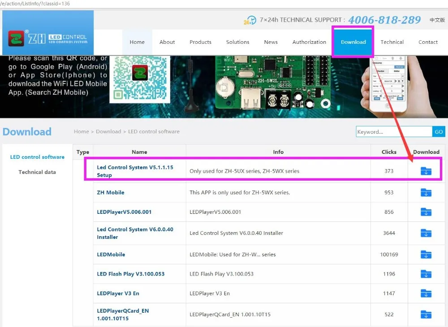The height and width of the screenshot is (327, 448).
Task: Open the Products menu item
Action: click(200, 42)
